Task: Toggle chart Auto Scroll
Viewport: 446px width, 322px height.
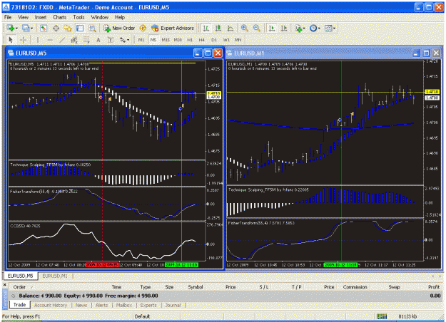Action: coord(272,28)
